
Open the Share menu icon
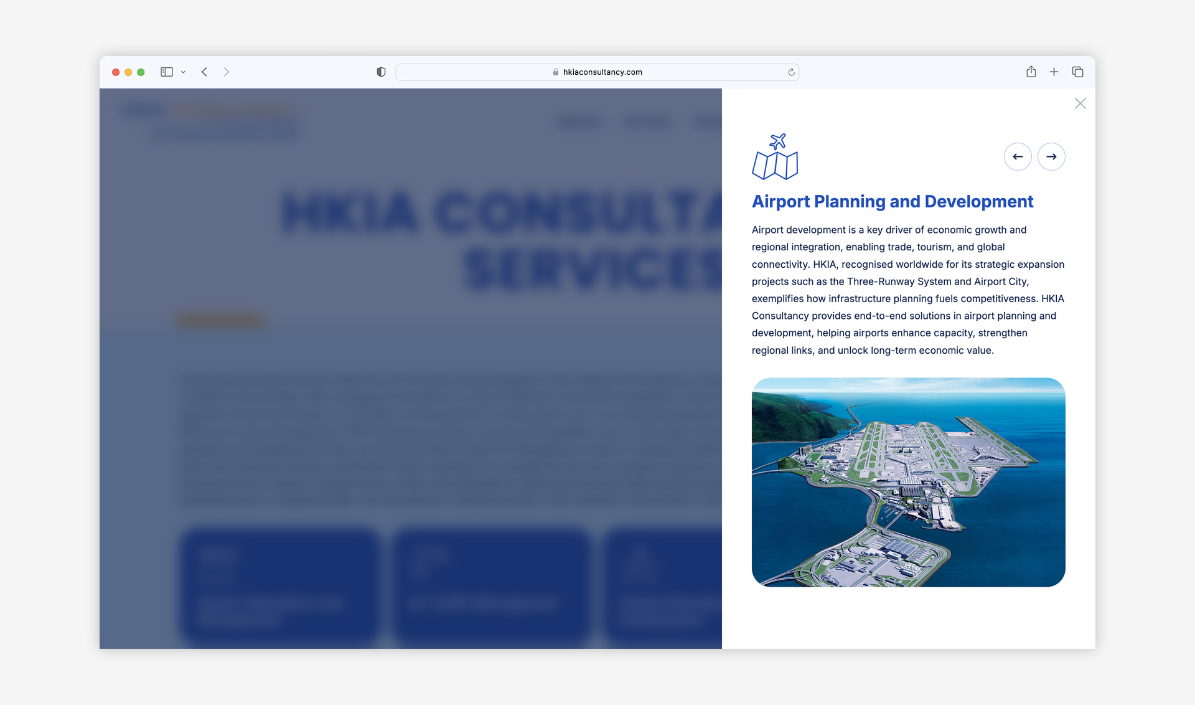1031,72
